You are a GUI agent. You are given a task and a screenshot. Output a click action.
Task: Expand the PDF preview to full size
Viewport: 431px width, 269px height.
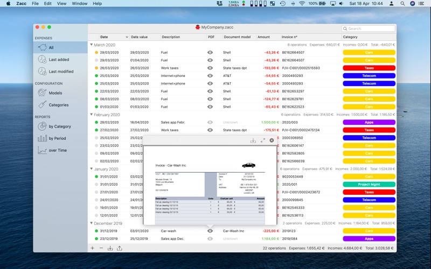pos(263,140)
